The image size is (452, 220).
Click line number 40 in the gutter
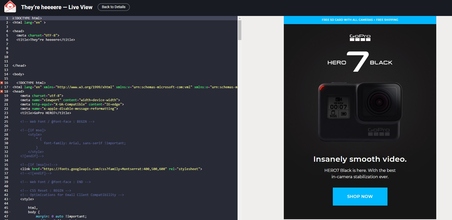(x=6, y=186)
